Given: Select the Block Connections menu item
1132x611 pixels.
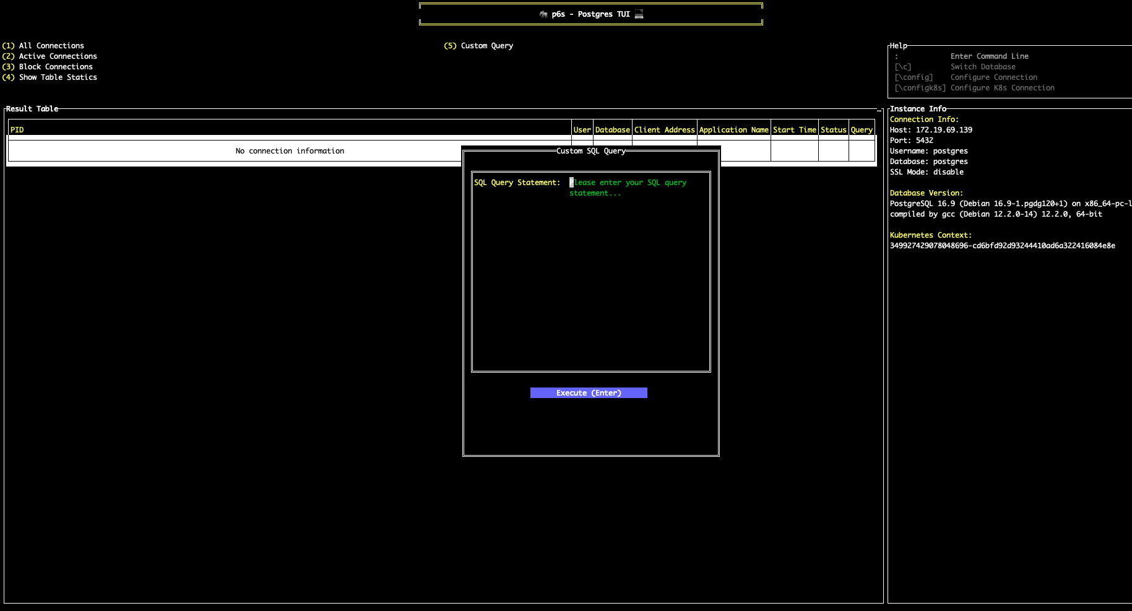Looking at the screenshot, I should 47,67.
